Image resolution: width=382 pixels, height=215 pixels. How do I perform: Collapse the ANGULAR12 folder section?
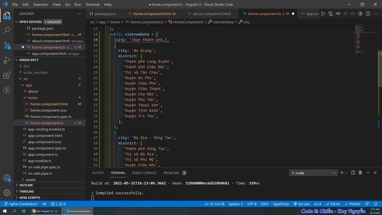click(x=29, y=60)
